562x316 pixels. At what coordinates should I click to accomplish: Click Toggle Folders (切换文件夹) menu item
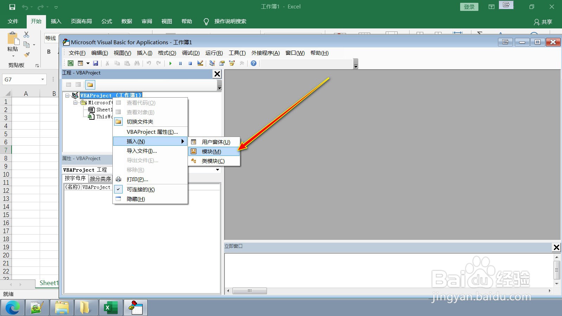point(150,121)
